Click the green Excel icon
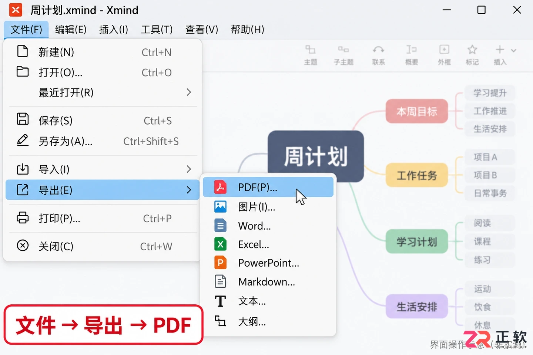This screenshot has height=355, width=533. click(221, 244)
